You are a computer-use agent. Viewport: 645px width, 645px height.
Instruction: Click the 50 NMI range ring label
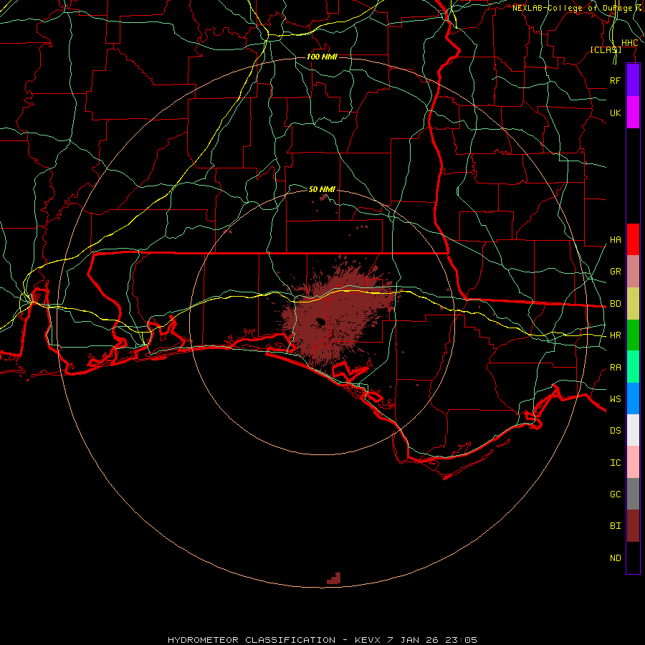[x=322, y=189]
